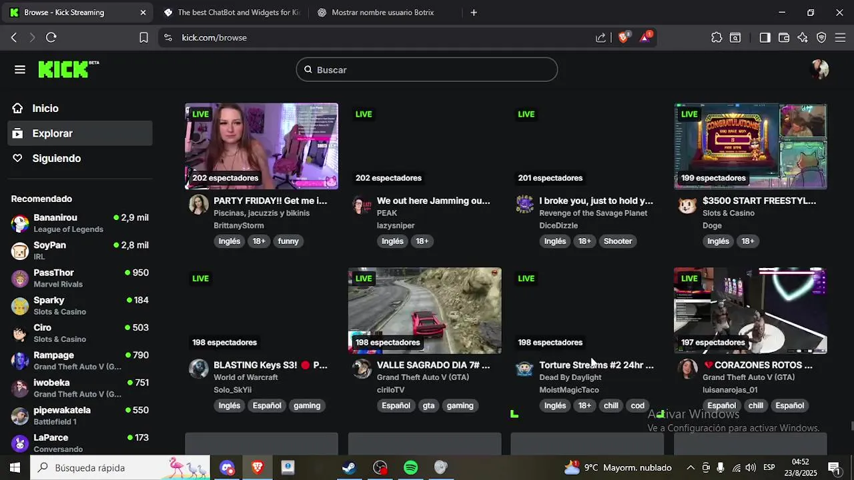The width and height of the screenshot is (854, 480).
Task: Open World of Warcraft category link
Action: coord(246,377)
